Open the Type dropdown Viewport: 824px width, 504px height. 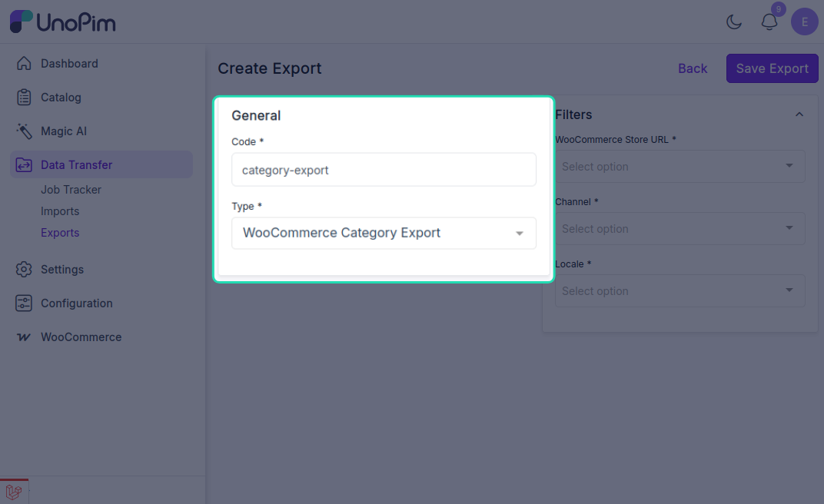coord(384,233)
